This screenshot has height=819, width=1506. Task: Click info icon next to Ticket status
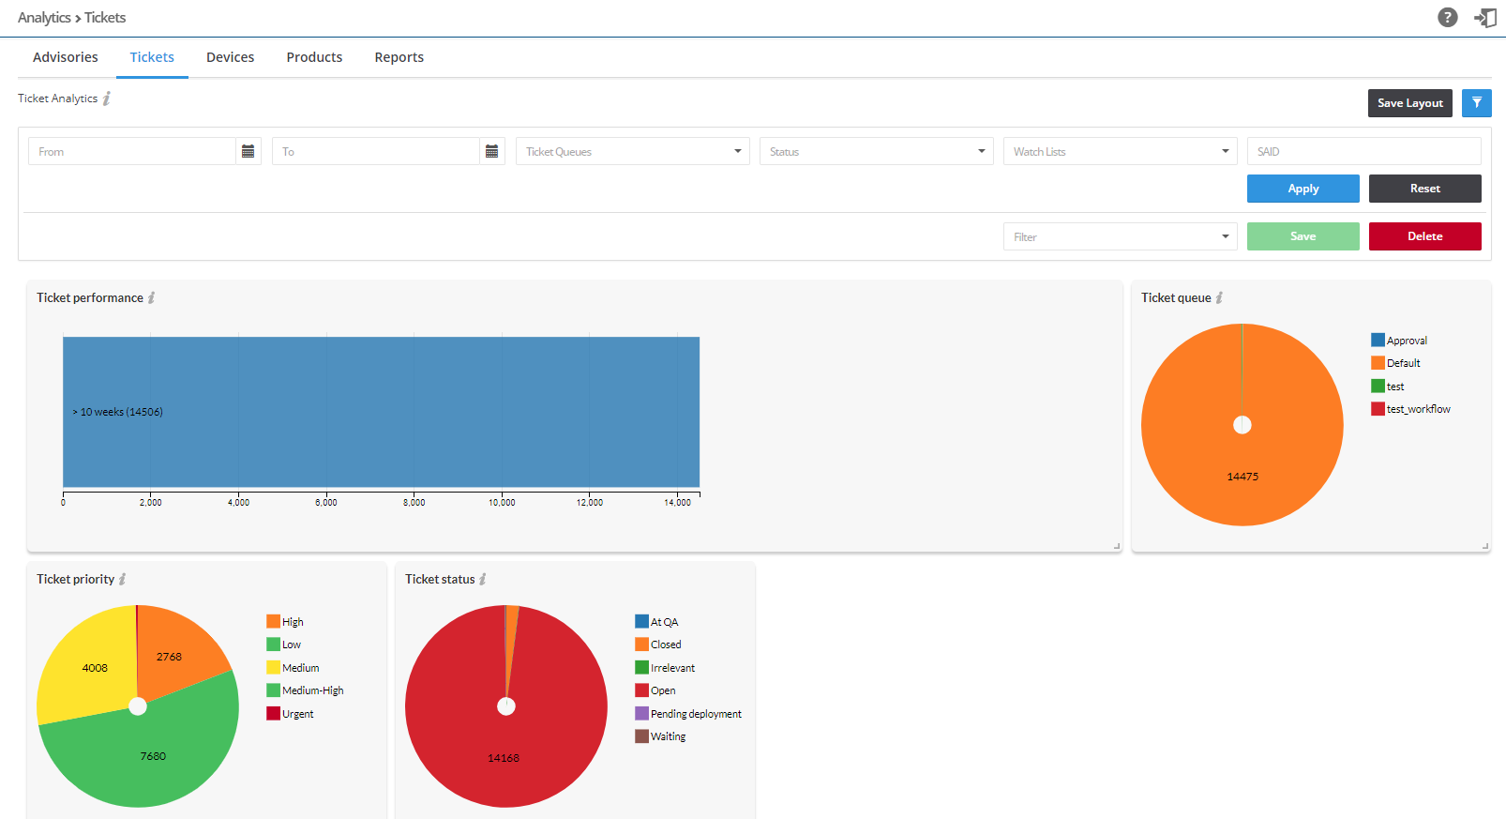483,579
